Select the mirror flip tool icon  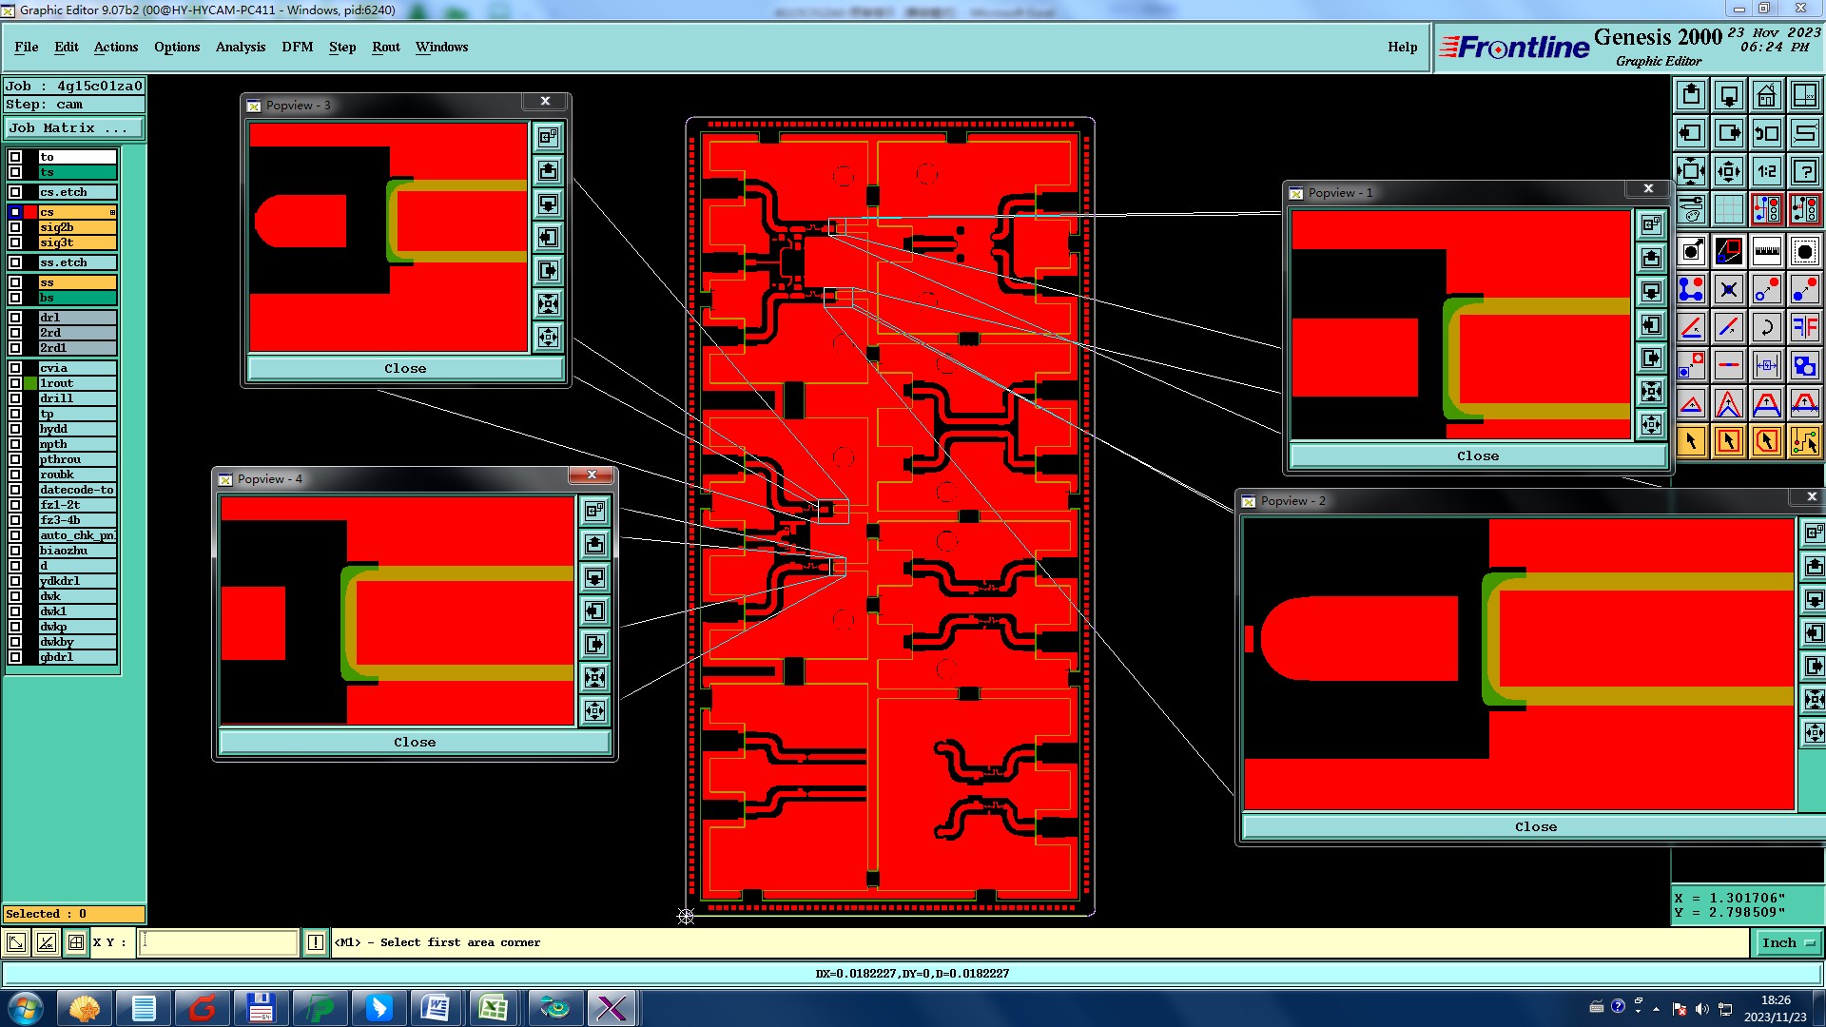point(1804,327)
